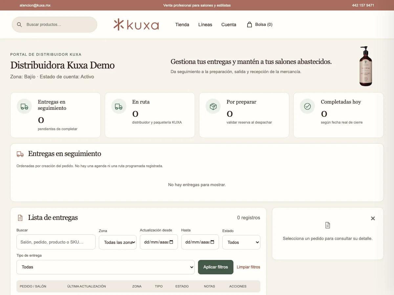Focus the Buscar productos search field

click(55, 25)
